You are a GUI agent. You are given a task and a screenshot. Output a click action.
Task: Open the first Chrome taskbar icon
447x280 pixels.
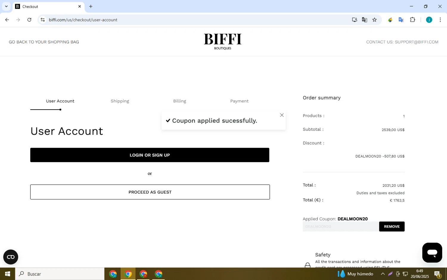113,274
